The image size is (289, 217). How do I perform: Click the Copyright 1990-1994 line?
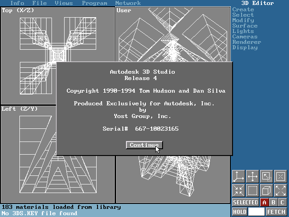pos(146,91)
